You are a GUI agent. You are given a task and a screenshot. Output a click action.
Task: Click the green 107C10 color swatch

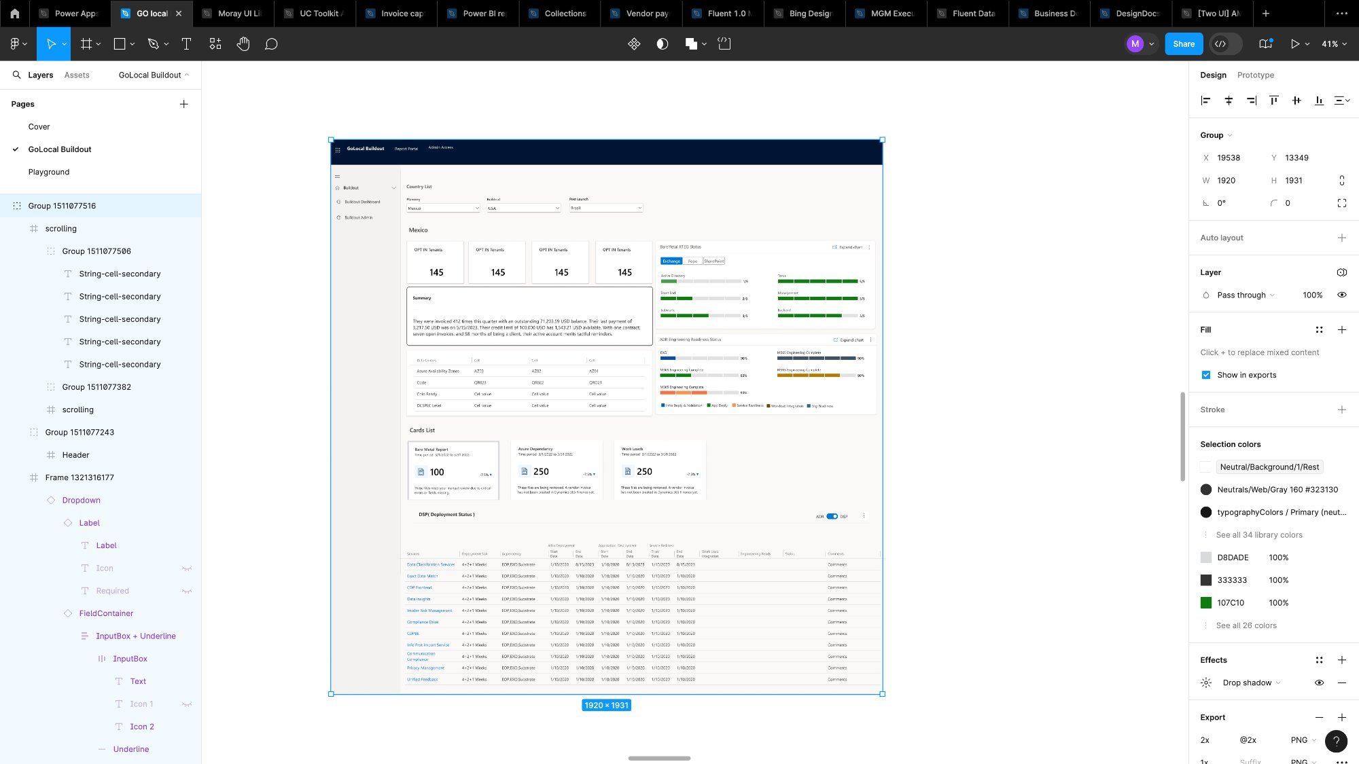point(1206,602)
